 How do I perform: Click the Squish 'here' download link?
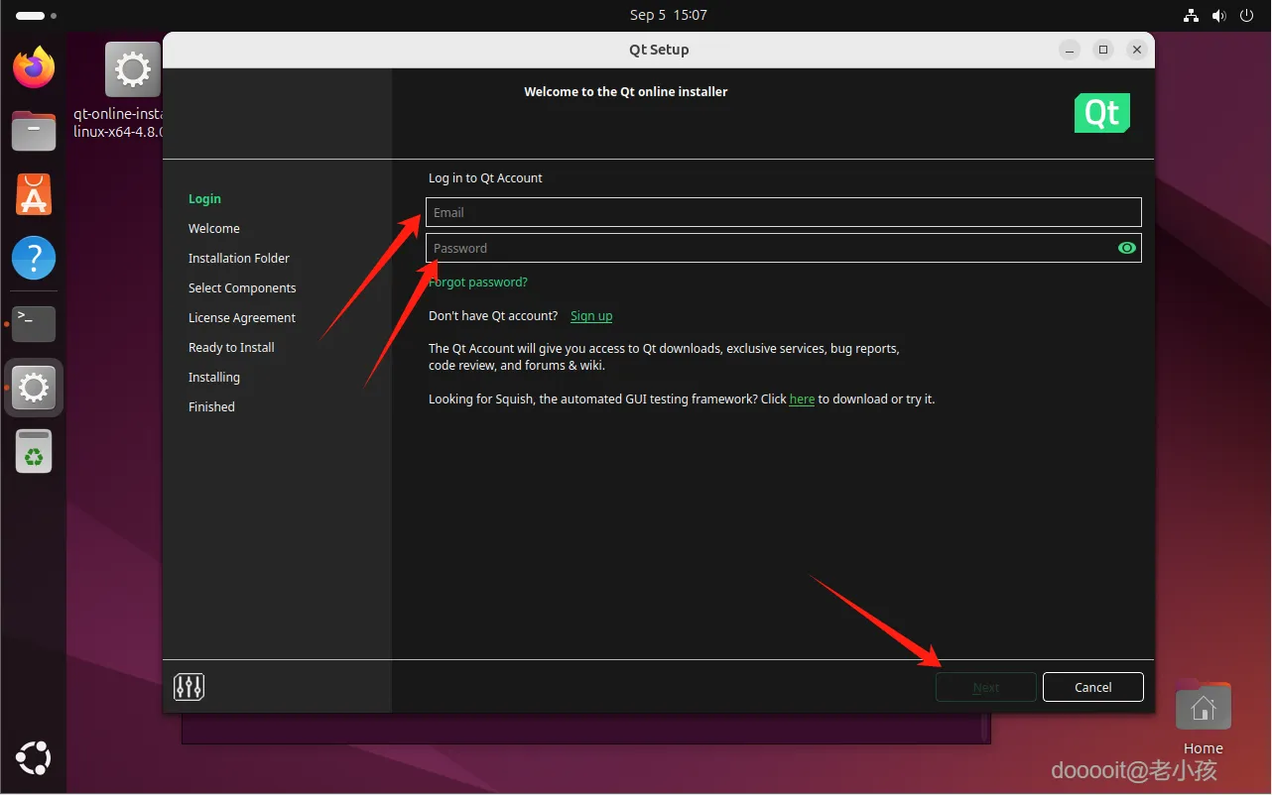point(802,399)
